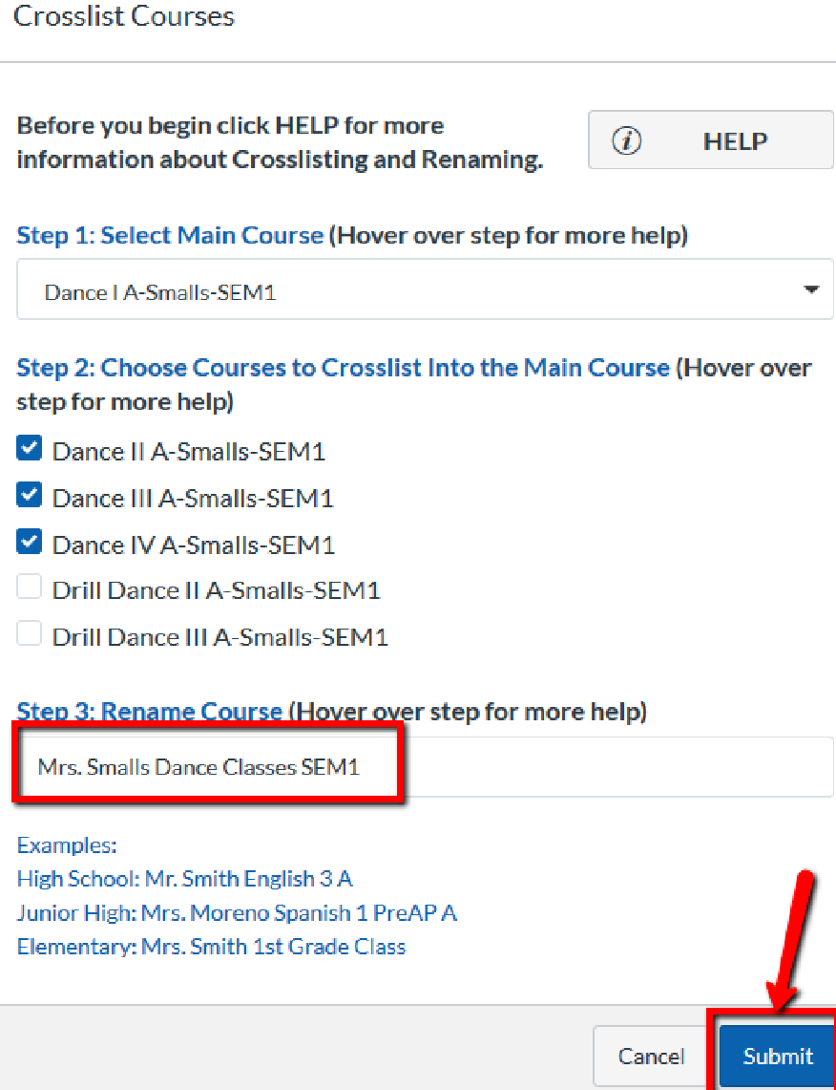Viewport: 836px width, 1090px height.
Task: Click the Cancel button
Action: pos(651,1056)
